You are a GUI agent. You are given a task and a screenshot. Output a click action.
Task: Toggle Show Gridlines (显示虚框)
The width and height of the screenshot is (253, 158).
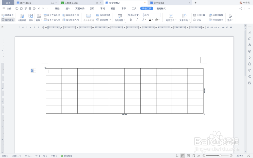tap(8, 20)
